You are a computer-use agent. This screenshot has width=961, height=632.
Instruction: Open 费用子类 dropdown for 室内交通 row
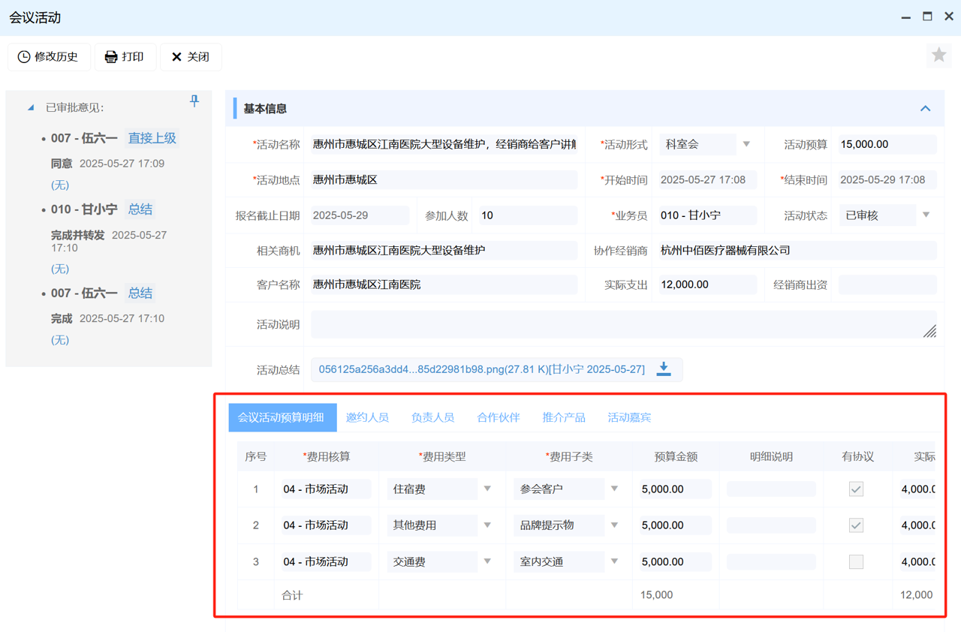(614, 562)
